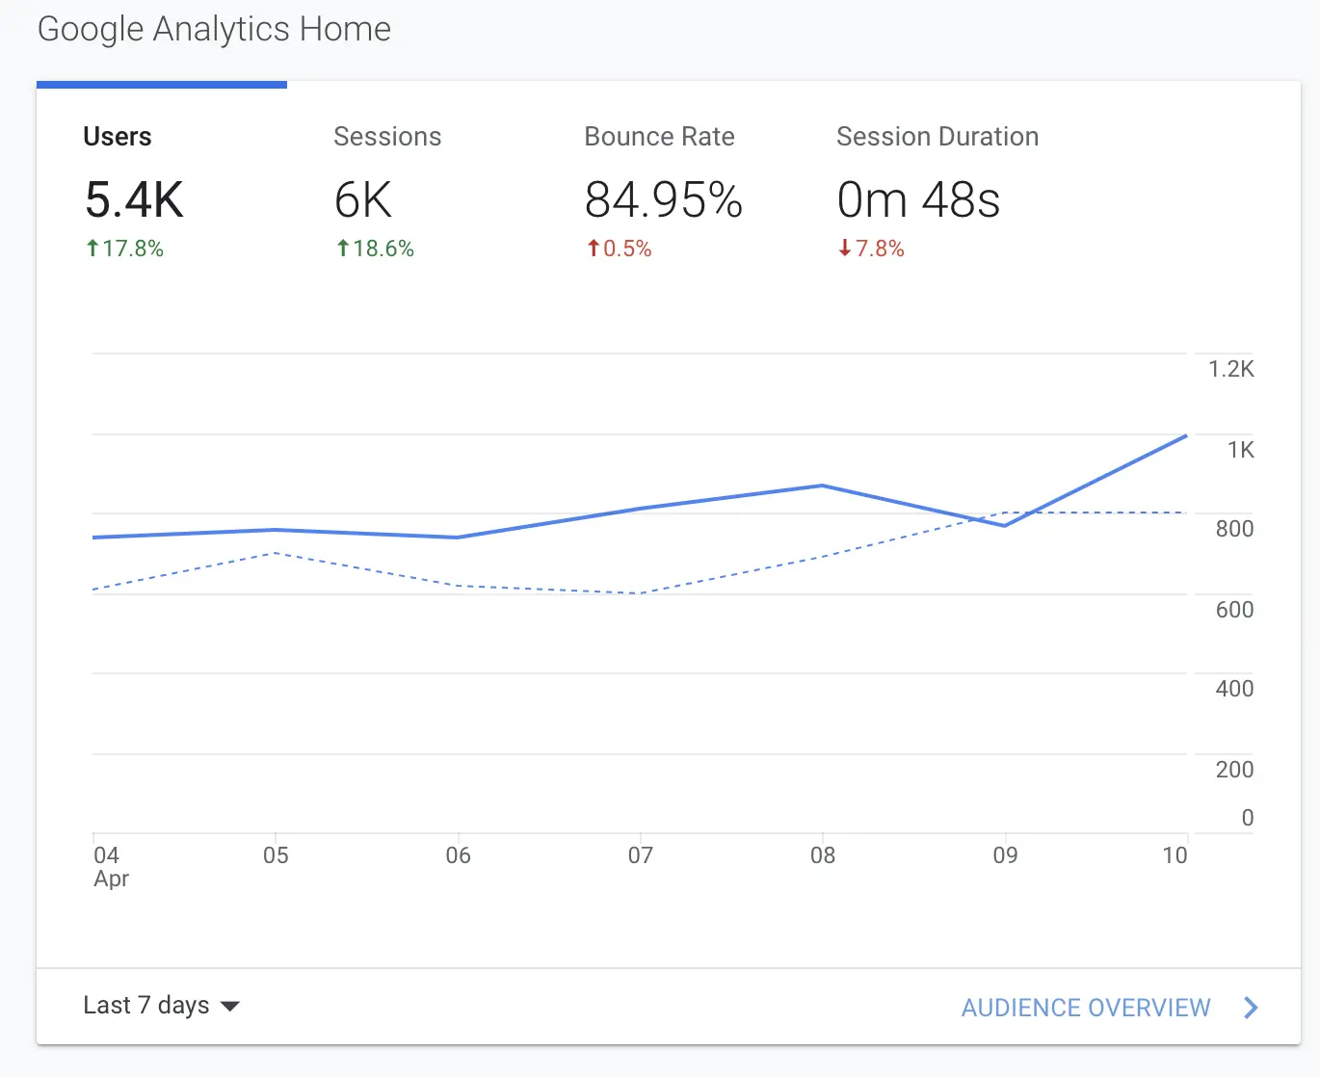
Task: Click the 6K sessions value
Action: [363, 200]
